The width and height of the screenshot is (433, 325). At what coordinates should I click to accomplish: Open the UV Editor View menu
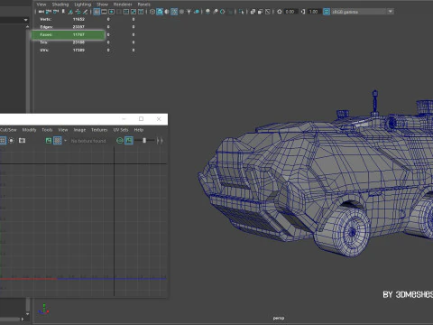tap(63, 130)
